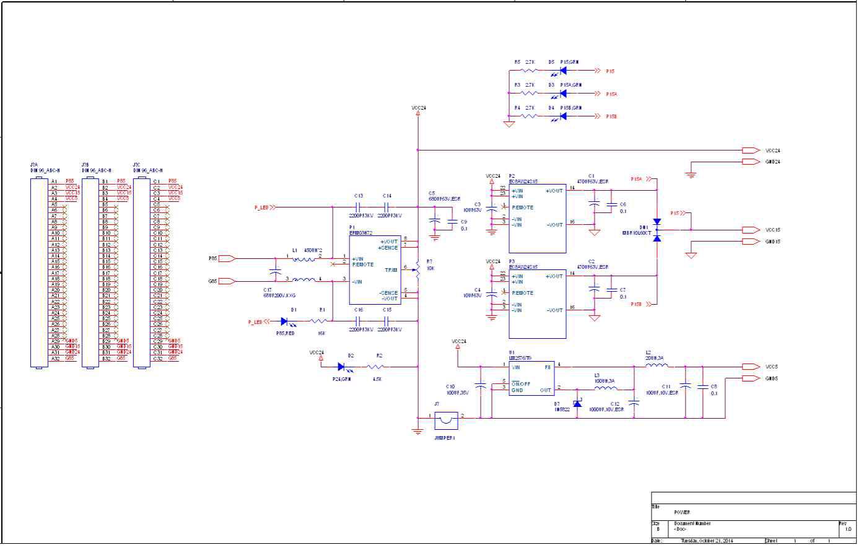This screenshot has height=550, width=861.
Task: Click the TRIM pin label on P1
Action: 391,270
